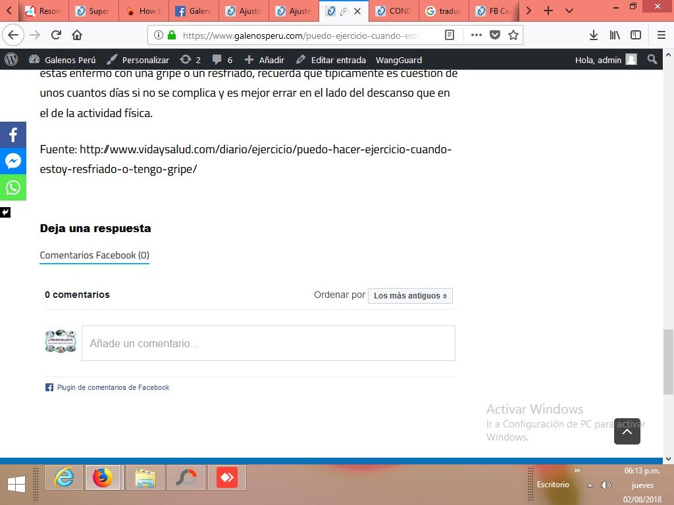
Task: Open the taskbar clock and date
Action: 642,485
